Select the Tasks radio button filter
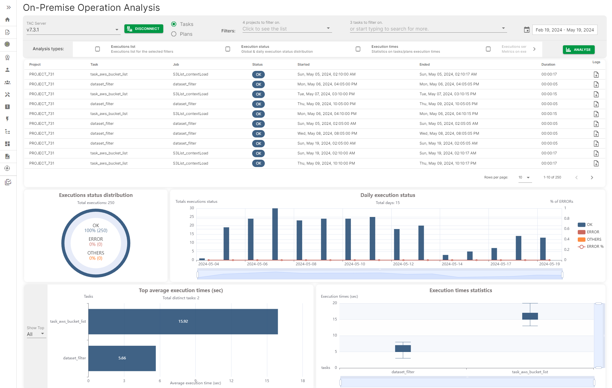 pyautogui.click(x=174, y=24)
